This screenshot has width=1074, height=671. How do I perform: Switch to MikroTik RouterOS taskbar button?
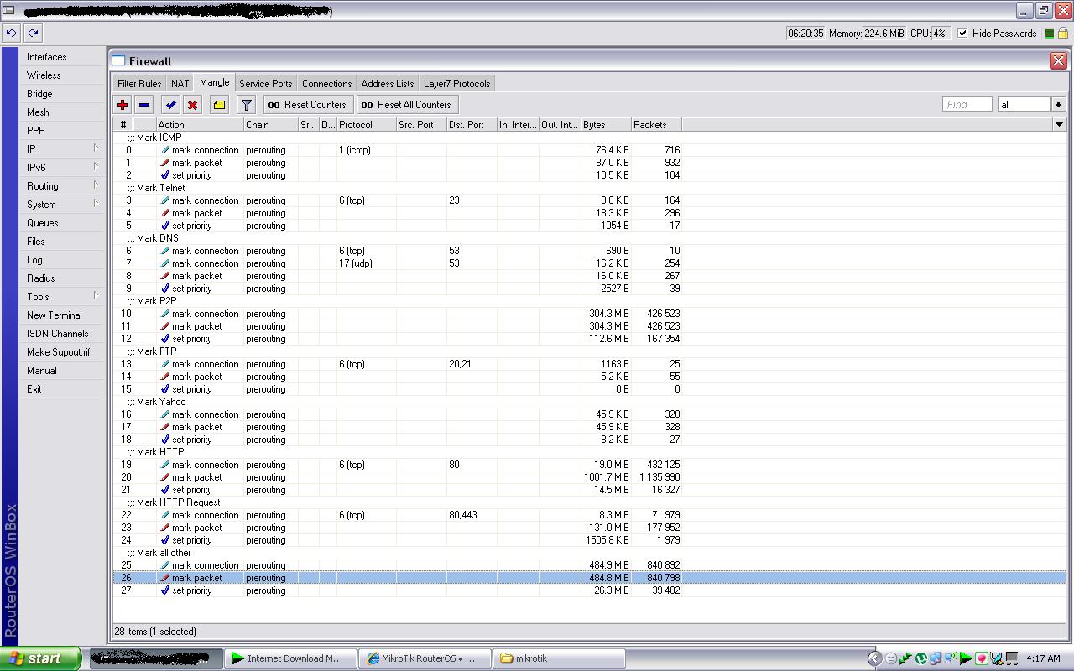tap(425, 658)
